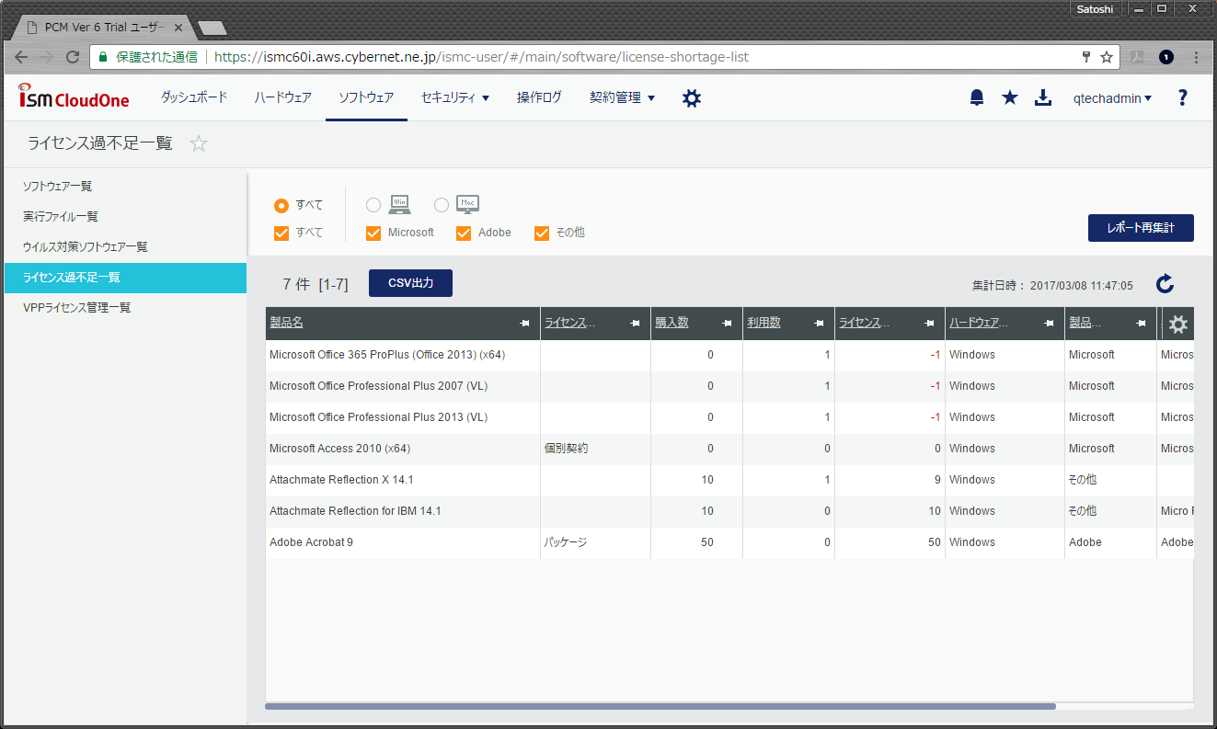This screenshot has width=1217, height=729.
Task: Select the Mac radio button
Action: tap(442, 205)
